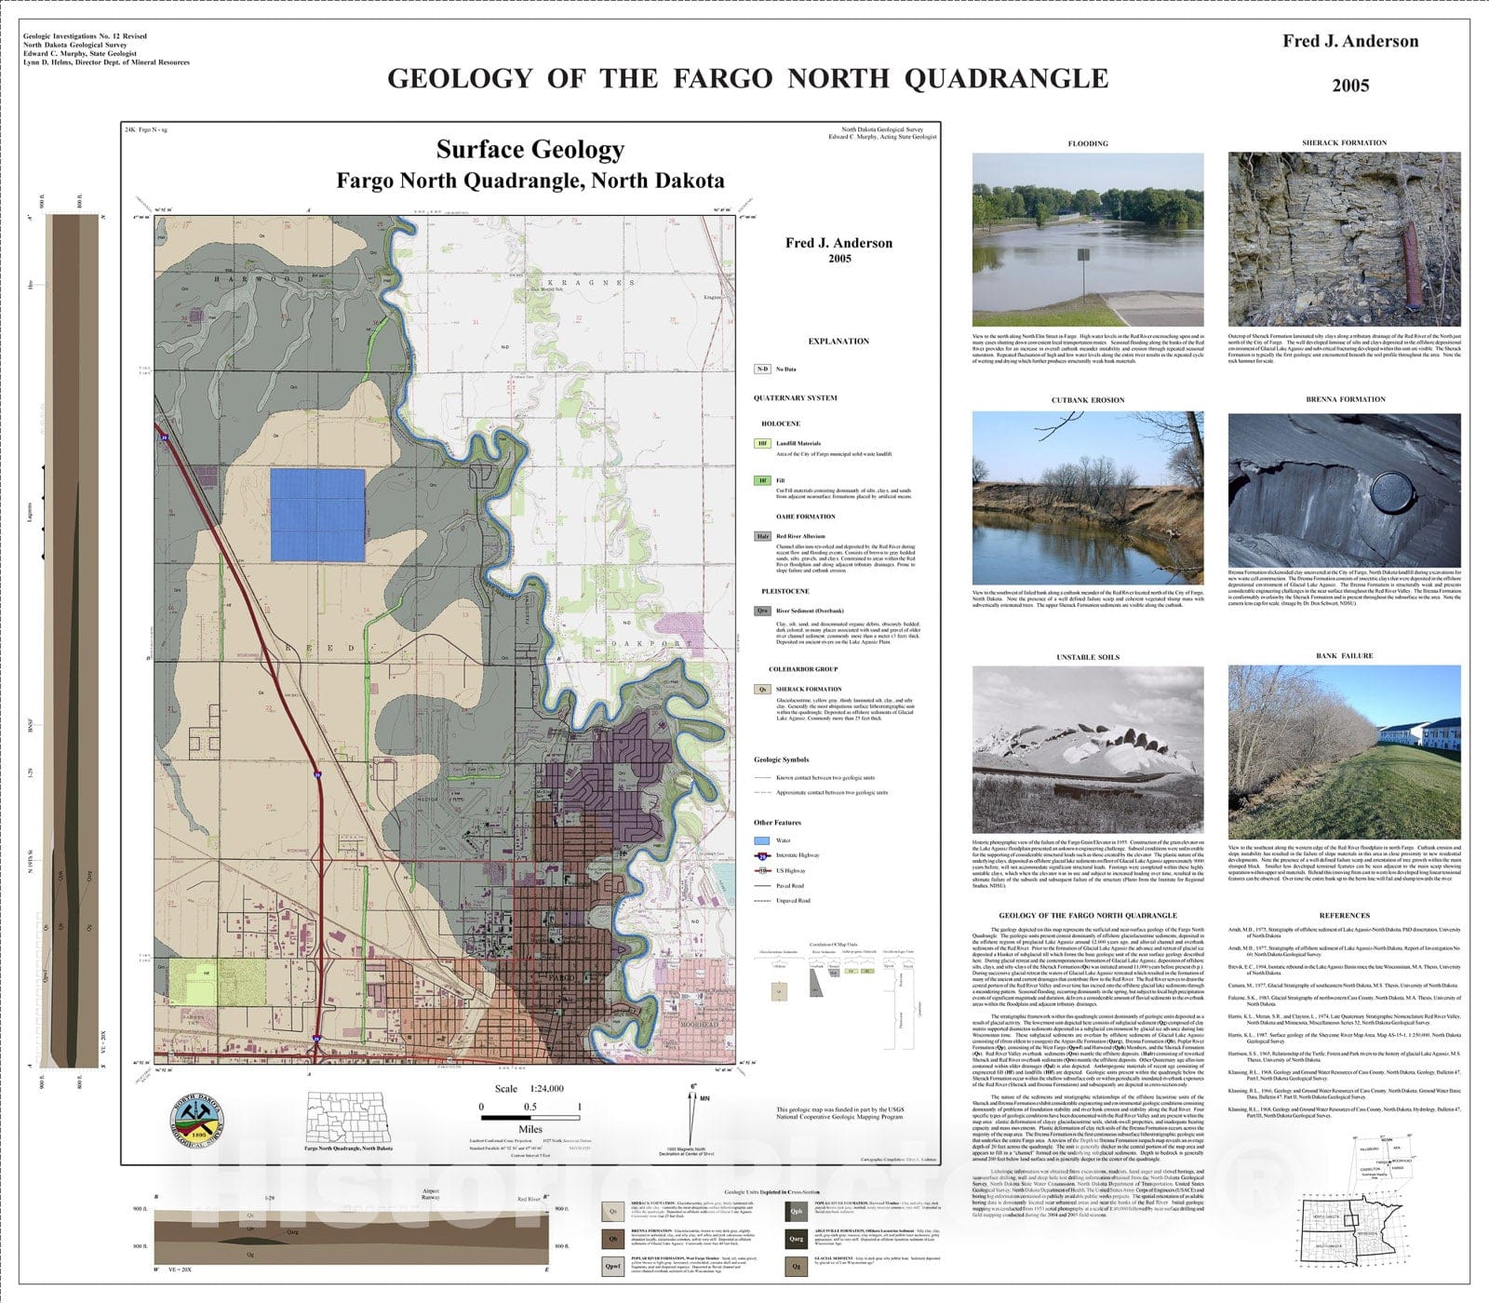Click the 'KRAGNES' township label on map
The image size is (1489, 1303).
click(591, 283)
